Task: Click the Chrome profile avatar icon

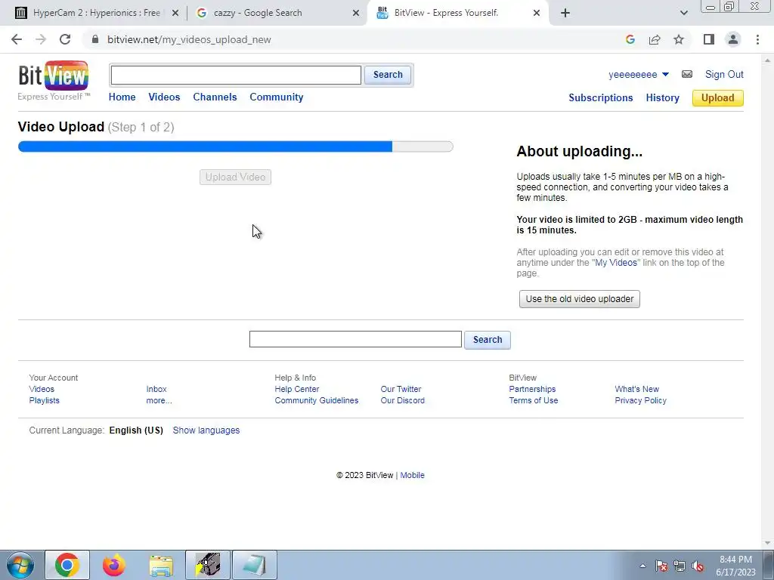Action: click(x=733, y=39)
